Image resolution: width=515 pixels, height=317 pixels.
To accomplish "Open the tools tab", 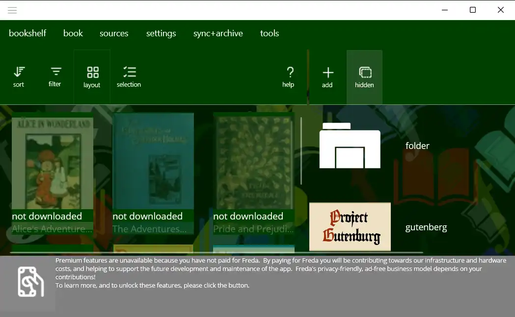I will [x=270, y=33].
